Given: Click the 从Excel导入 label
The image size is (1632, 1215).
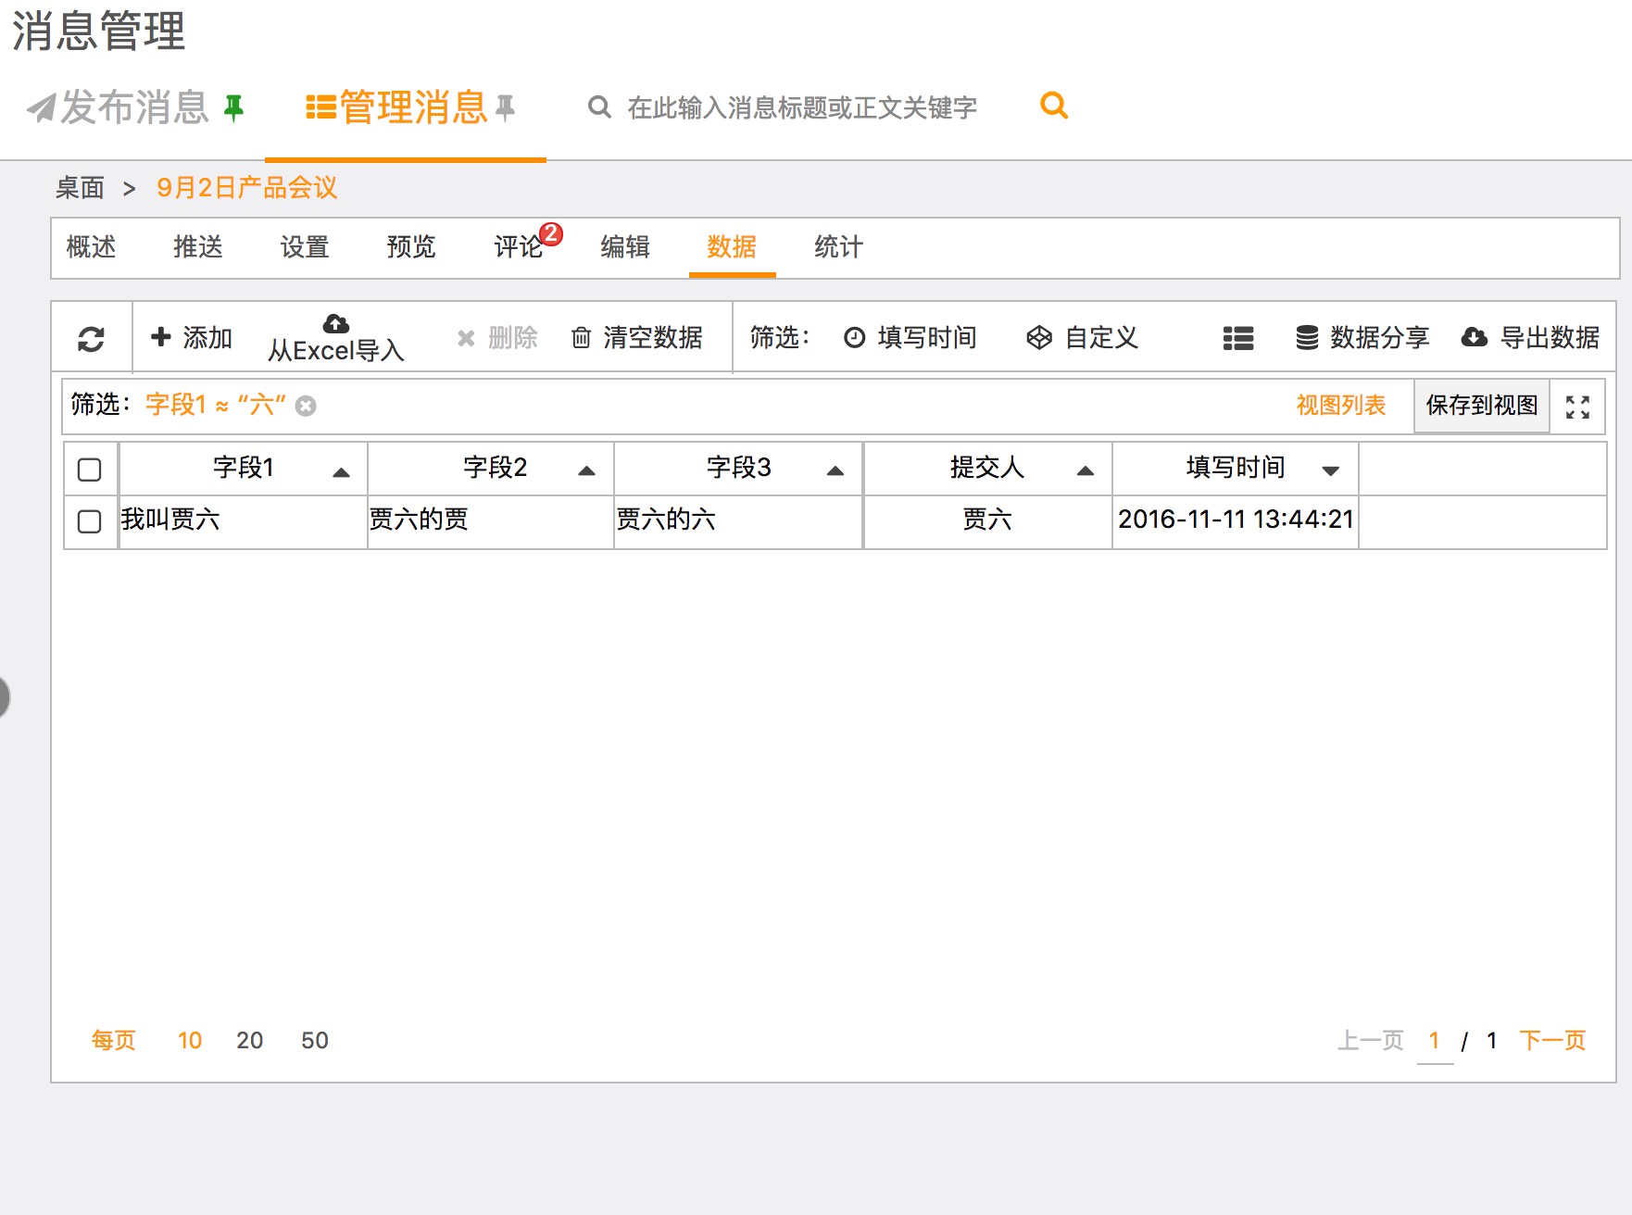Looking at the screenshot, I should point(336,351).
